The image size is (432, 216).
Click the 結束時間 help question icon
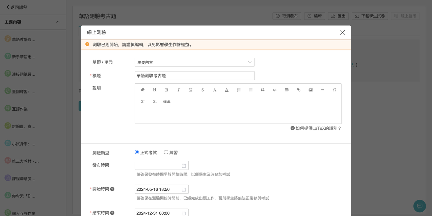tap(112, 213)
